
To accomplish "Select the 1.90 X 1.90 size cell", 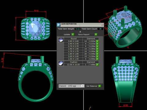I will pos(73,49).
